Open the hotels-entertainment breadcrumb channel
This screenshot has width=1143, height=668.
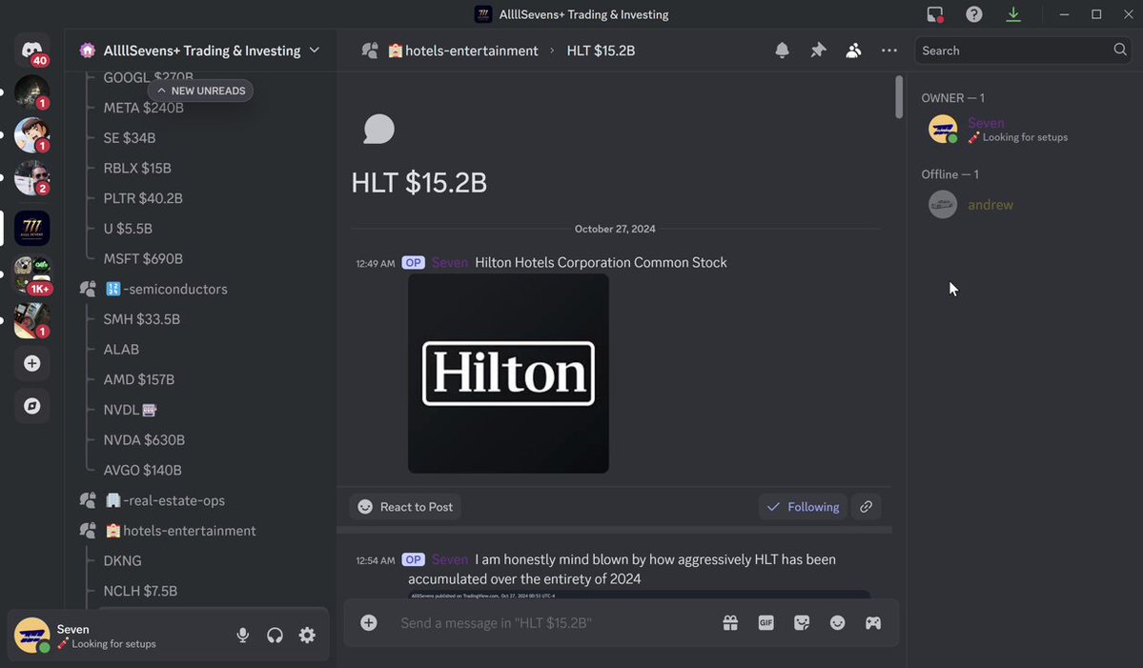[463, 51]
